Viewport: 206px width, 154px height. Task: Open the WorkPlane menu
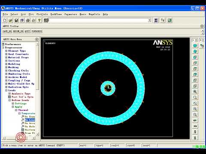(x=56, y=14)
